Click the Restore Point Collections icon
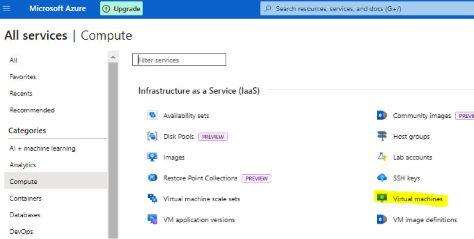This screenshot has width=474, height=239. pyautogui.click(x=153, y=178)
